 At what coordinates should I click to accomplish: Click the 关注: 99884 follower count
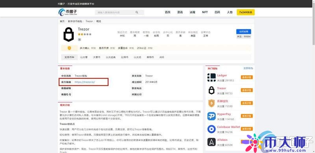244,36
